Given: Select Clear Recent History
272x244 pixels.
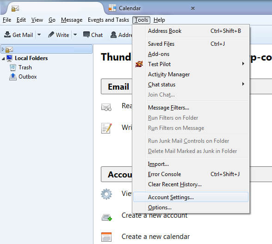Looking at the screenshot, I should coord(191,184).
